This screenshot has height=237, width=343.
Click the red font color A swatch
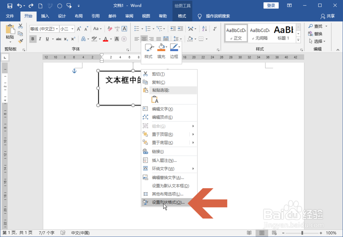pyautogui.click(x=106, y=39)
